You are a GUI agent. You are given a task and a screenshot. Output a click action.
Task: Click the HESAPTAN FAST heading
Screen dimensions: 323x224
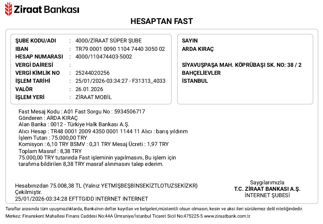coord(161,21)
